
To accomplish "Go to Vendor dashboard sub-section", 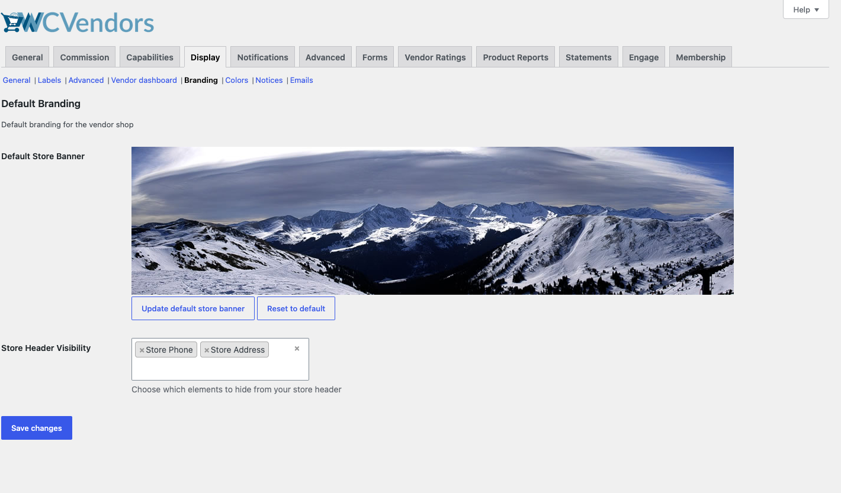I will pos(144,80).
